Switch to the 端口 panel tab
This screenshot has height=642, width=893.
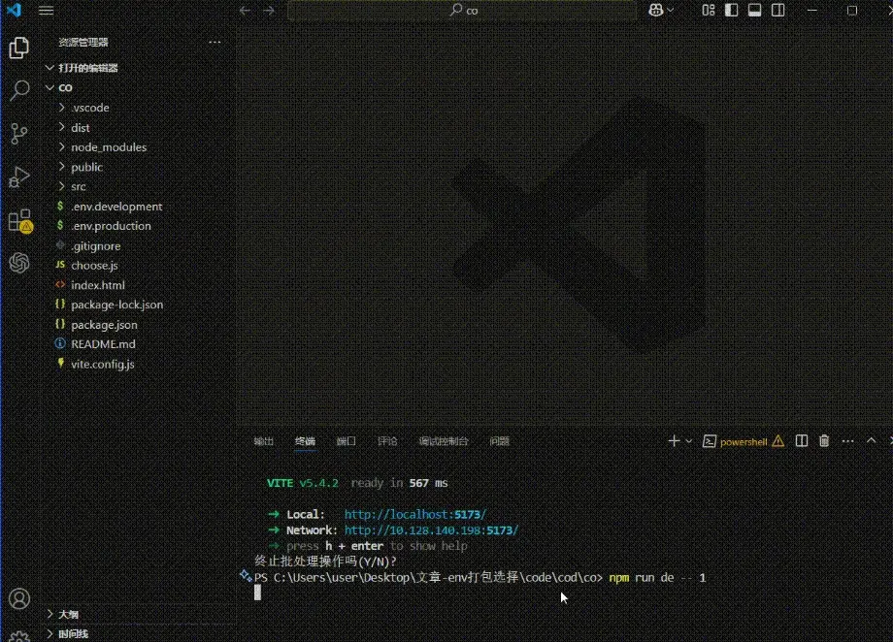pyautogui.click(x=346, y=441)
